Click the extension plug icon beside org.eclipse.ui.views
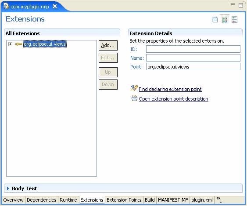The height and width of the screenshot is (206, 247). (x=18, y=44)
